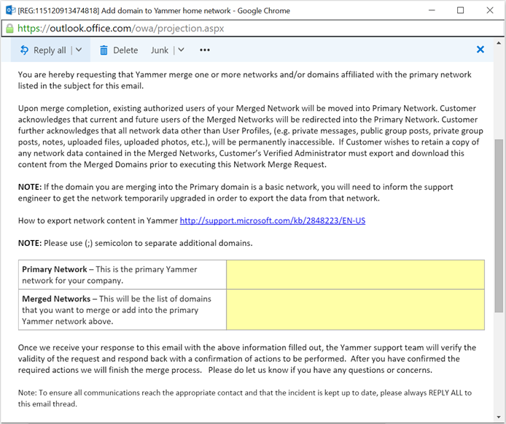The width and height of the screenshot is (506, 424).
Task: Maximize the Chrome window
Action: [x=461, y=10]
